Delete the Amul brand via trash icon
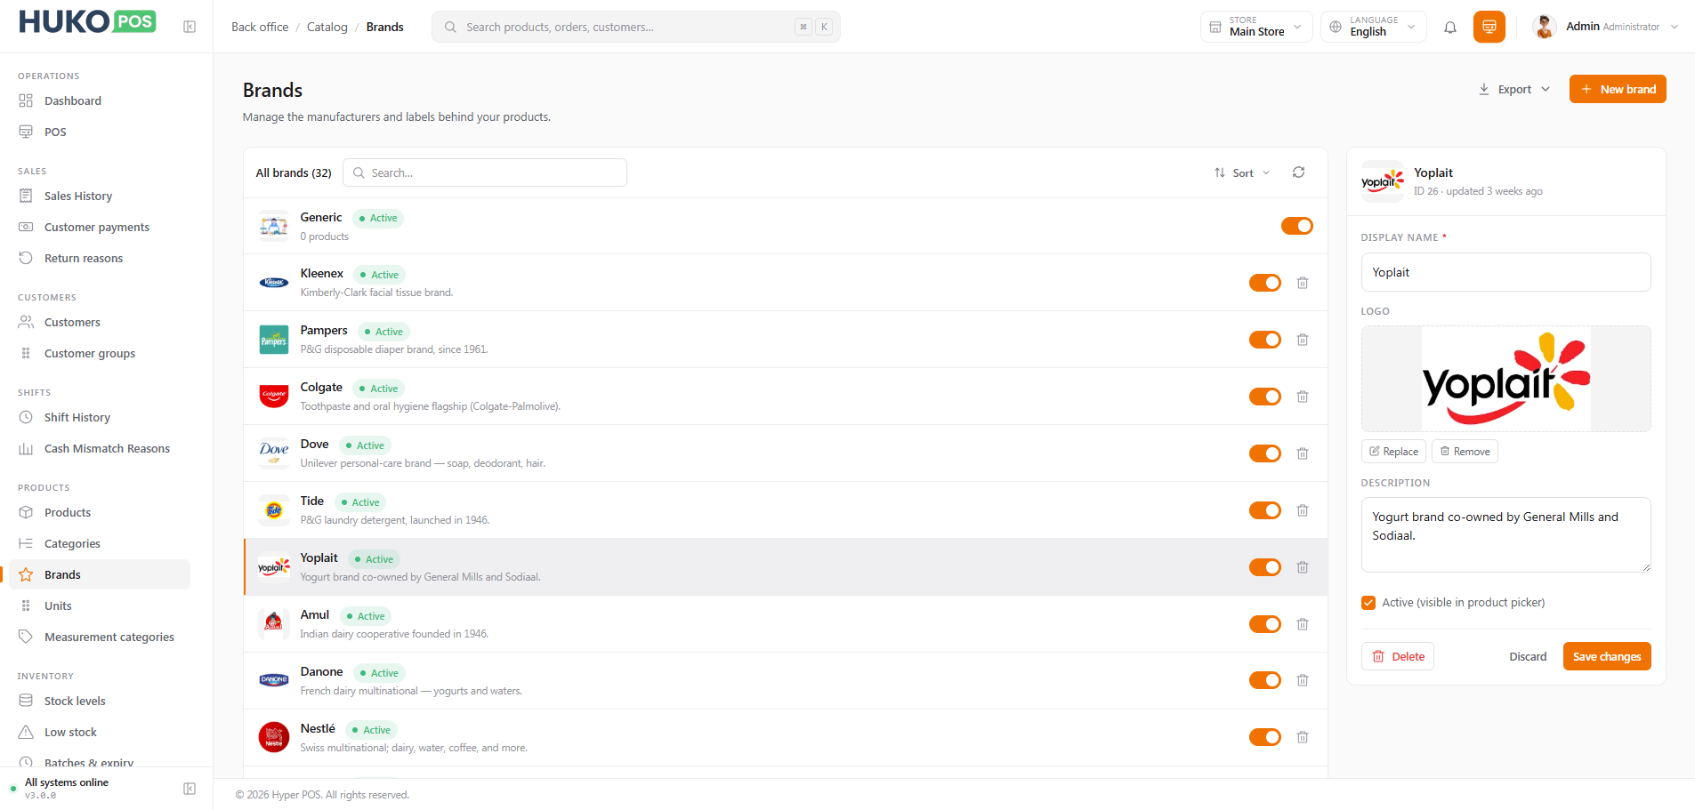Screen dimensions: 1695x810 (1303, 624)
